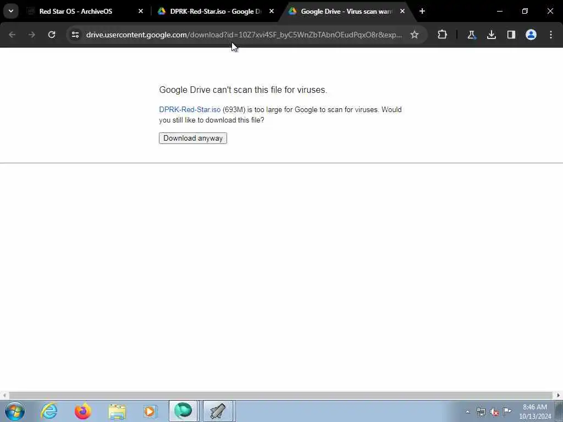Click the muted volume tray icon
563x422 pixels.
494,412
